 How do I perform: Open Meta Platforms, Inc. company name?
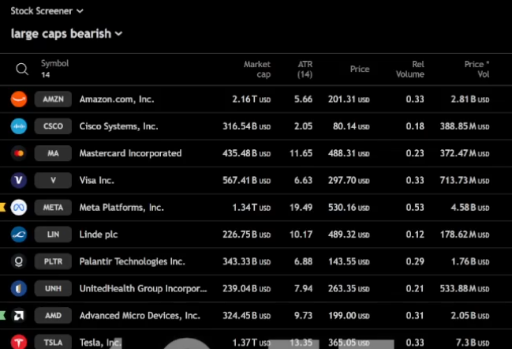[x=121, y=208]
